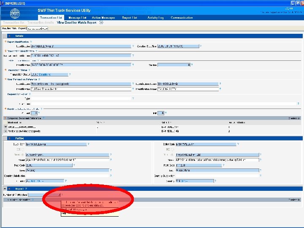Image resolution: width=304 pixels, height=228 pixels.
Task: Toggle the Parties section collapse box
Action: point(5,138)
